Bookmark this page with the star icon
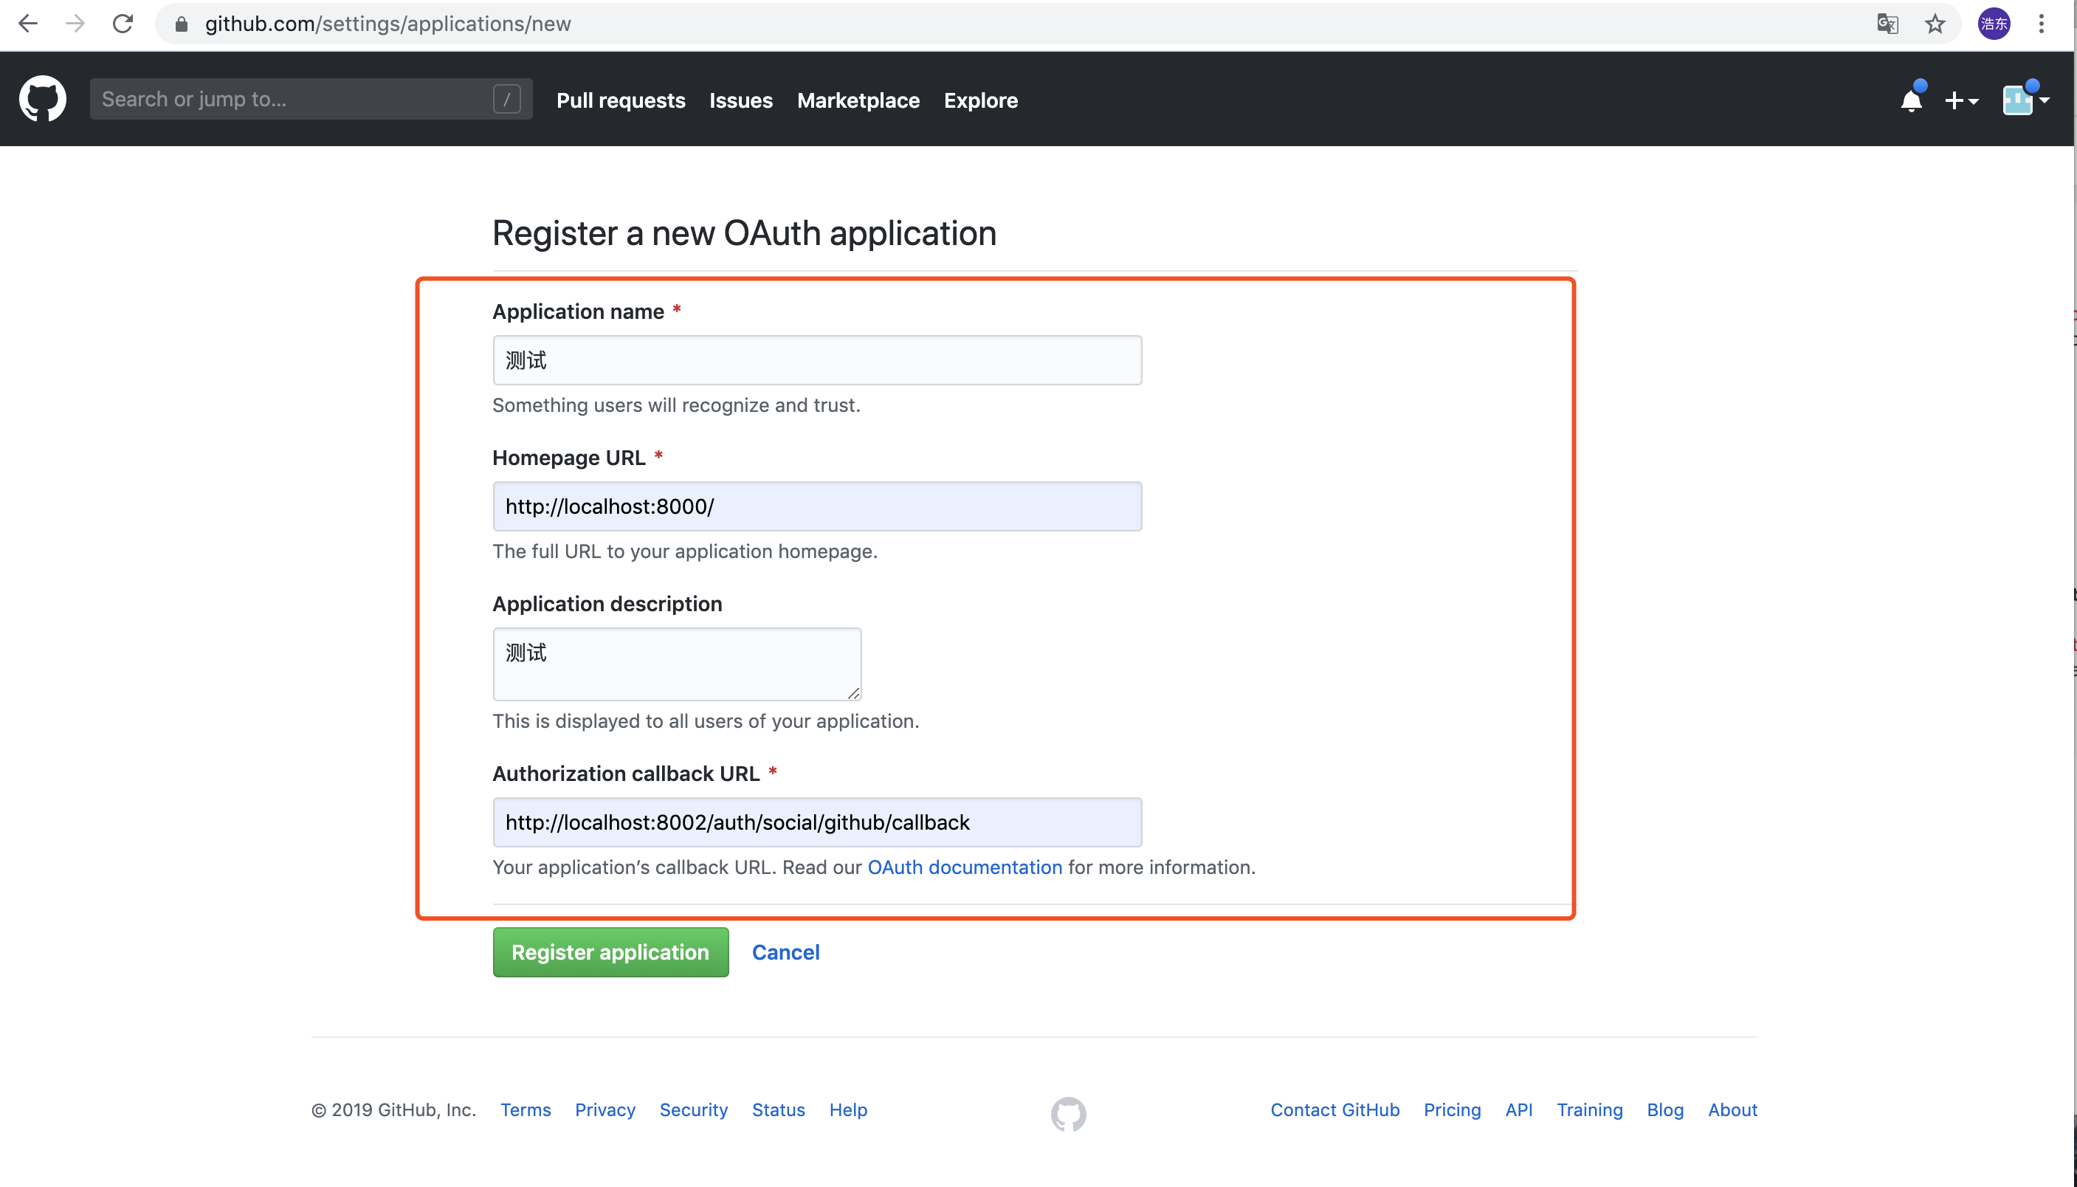This screenshot has width=2077, height=1187. pos(1935,24)
